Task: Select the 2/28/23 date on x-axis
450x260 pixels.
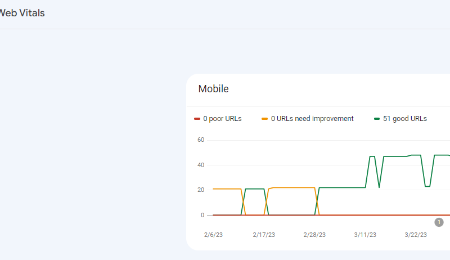Action: [x=314, y=234]
